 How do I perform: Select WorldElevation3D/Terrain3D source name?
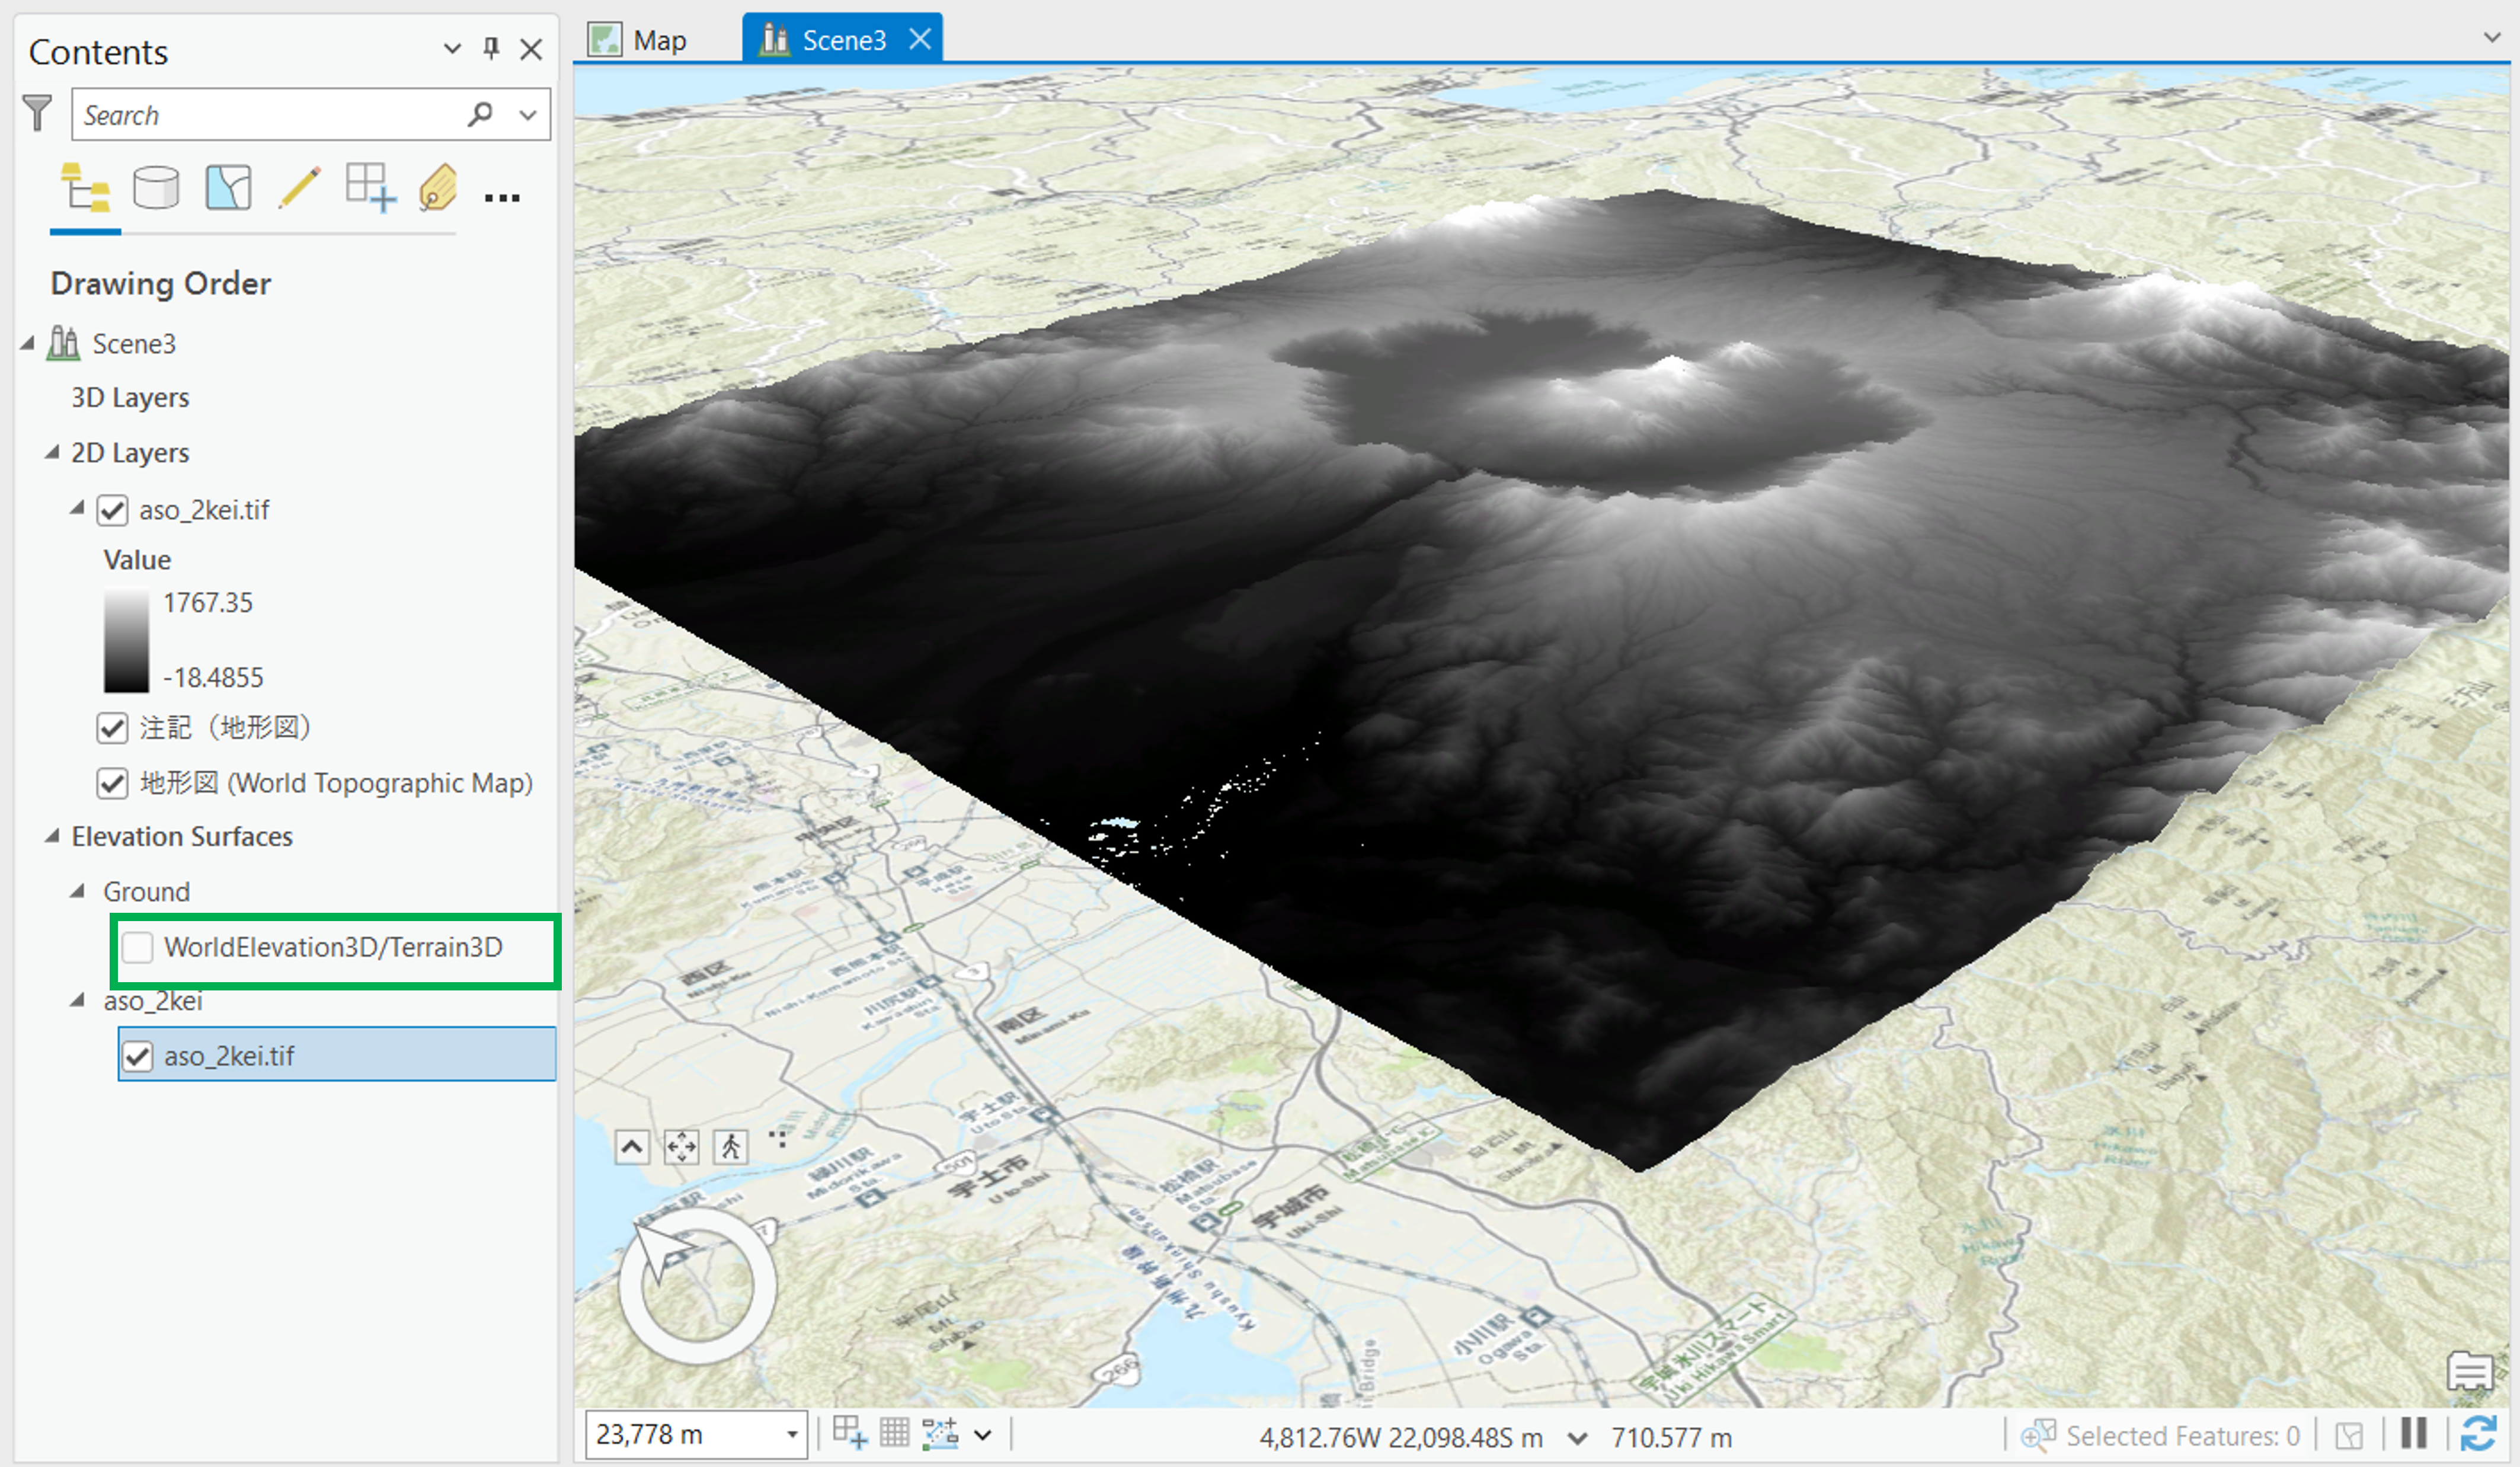[333, 947]
